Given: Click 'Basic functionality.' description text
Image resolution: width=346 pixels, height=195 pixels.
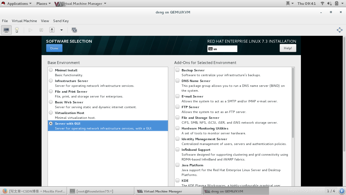Looking at the screenshot, I should tap(69, 75).
